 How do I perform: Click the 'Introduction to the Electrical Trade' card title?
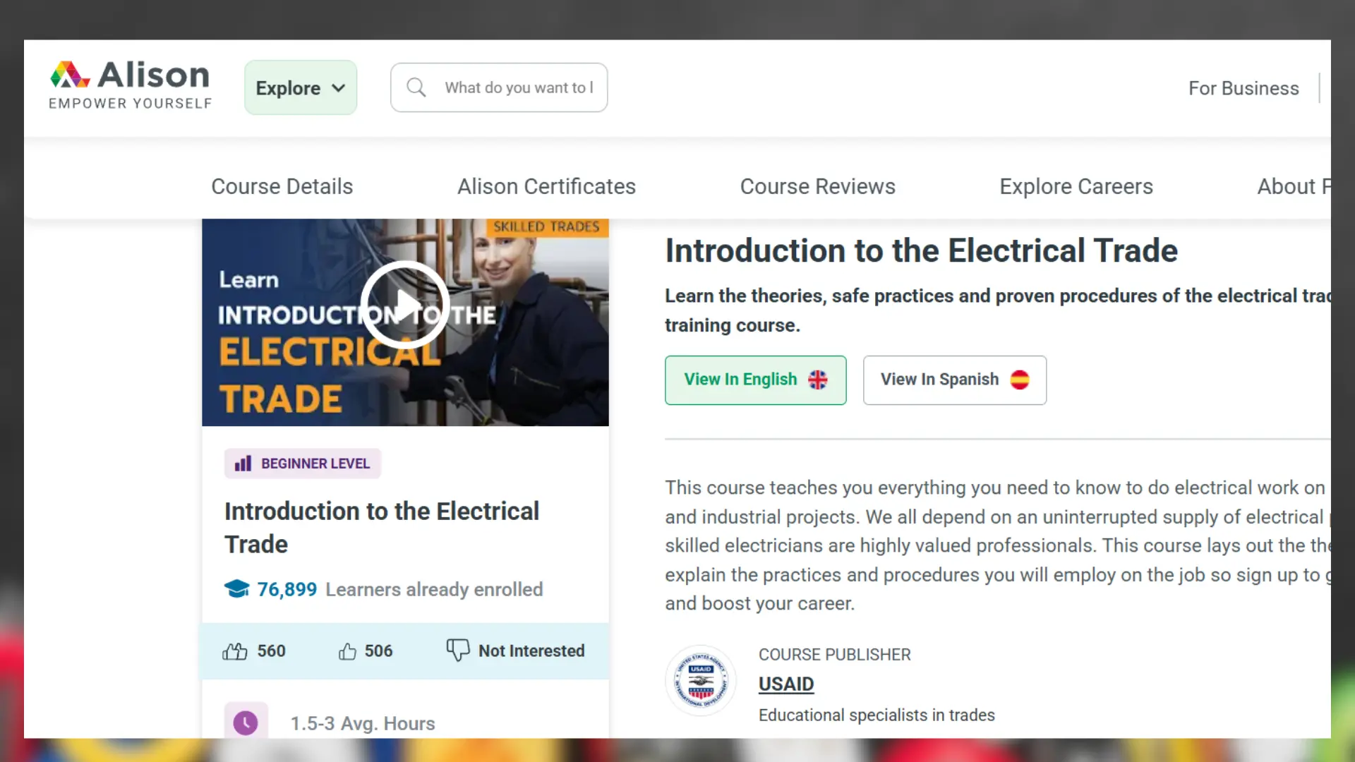tap(382, 527)
